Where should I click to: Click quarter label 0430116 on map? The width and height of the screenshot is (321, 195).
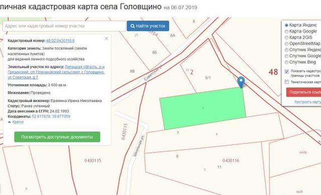231,160
